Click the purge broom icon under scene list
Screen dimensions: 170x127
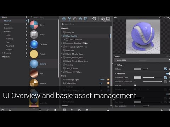pyautogui.click(x=108, y=110)
